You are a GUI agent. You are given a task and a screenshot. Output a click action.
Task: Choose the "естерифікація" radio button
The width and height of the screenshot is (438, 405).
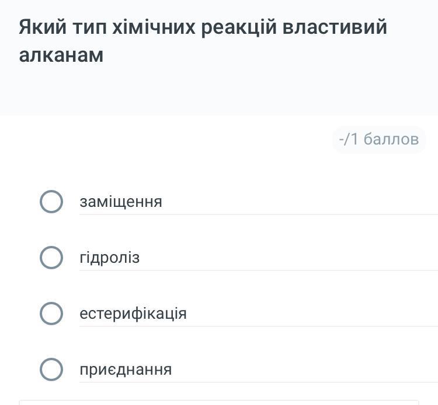(51, 314)
